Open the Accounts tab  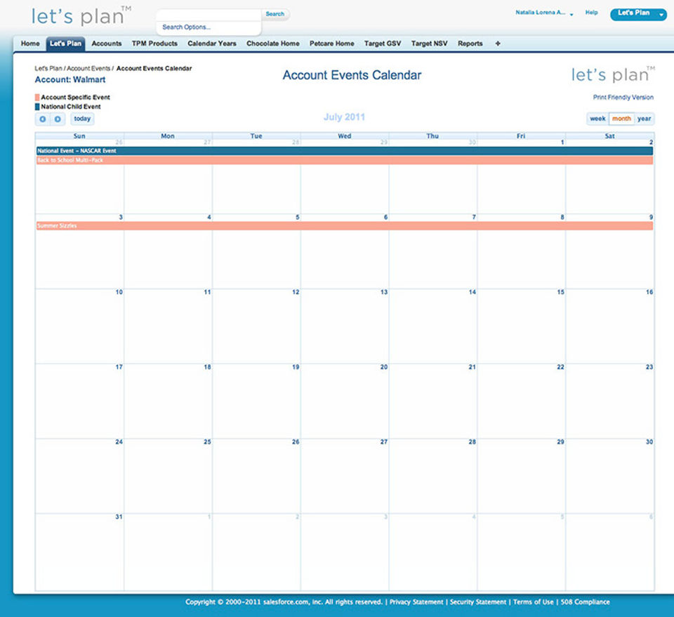[107, 44]
